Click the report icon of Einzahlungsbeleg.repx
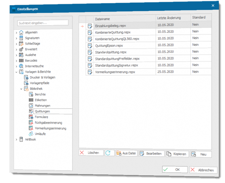 (x=90, y=26)
